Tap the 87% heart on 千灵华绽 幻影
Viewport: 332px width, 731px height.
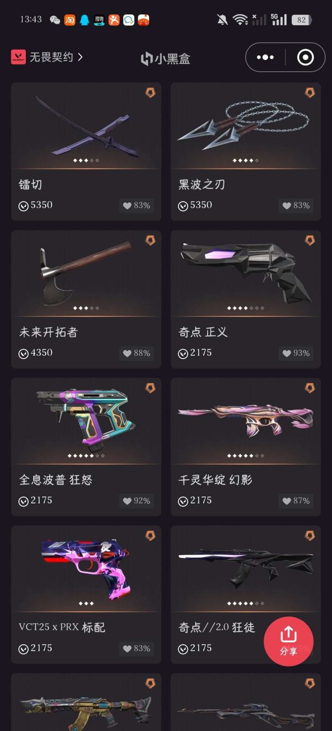point(296,501)
